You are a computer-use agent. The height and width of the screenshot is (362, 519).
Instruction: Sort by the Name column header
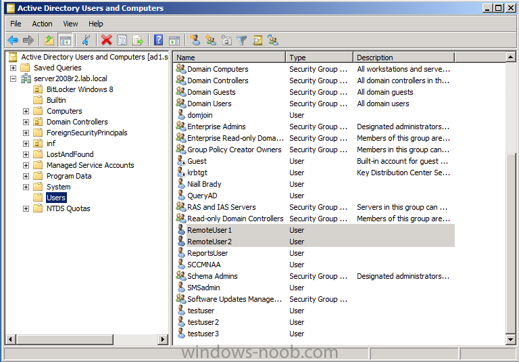click(230, 58)
